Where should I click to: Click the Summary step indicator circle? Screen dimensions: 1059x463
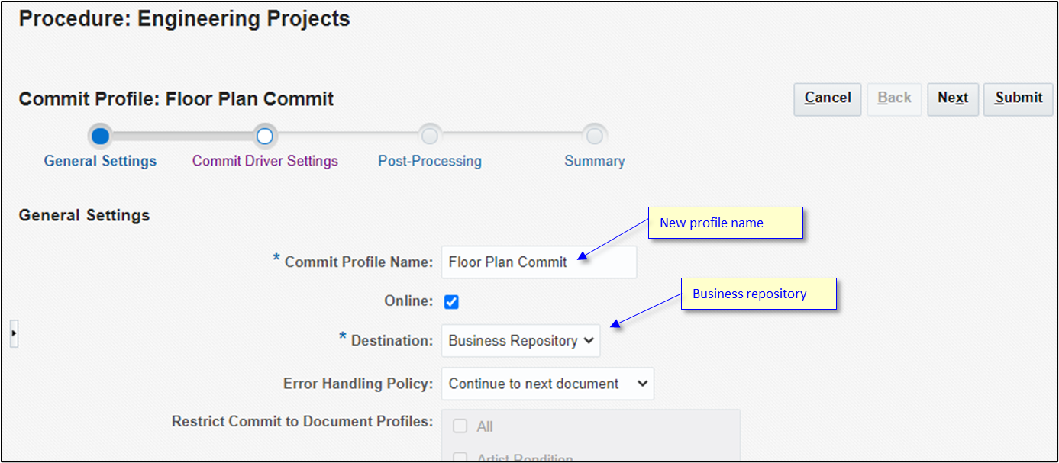[x=594, y=136]
